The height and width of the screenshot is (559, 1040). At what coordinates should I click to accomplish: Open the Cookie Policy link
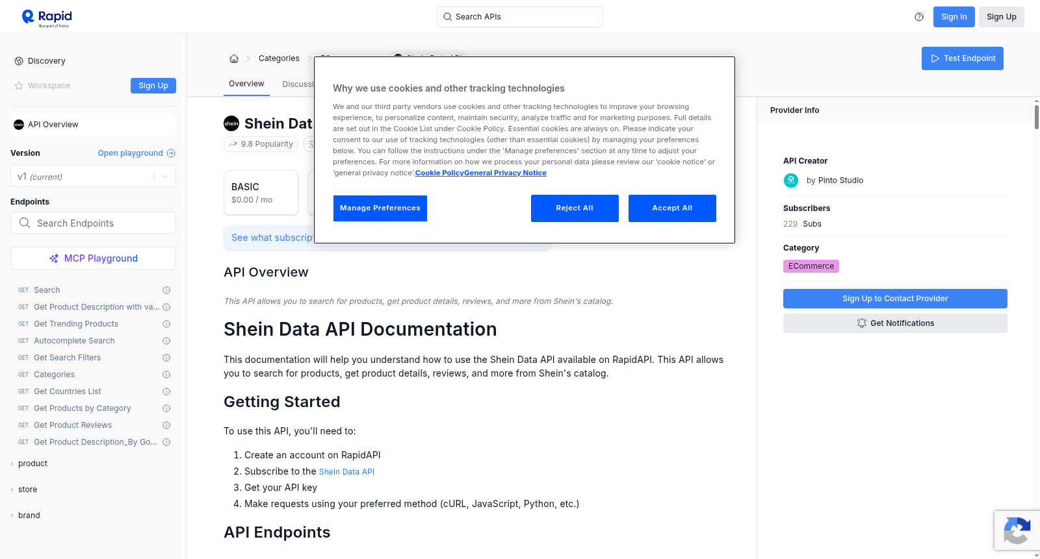[439, 173]
